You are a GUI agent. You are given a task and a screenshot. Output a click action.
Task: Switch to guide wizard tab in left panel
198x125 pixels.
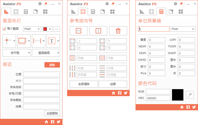pyautogui.click(x=16, y=12)
